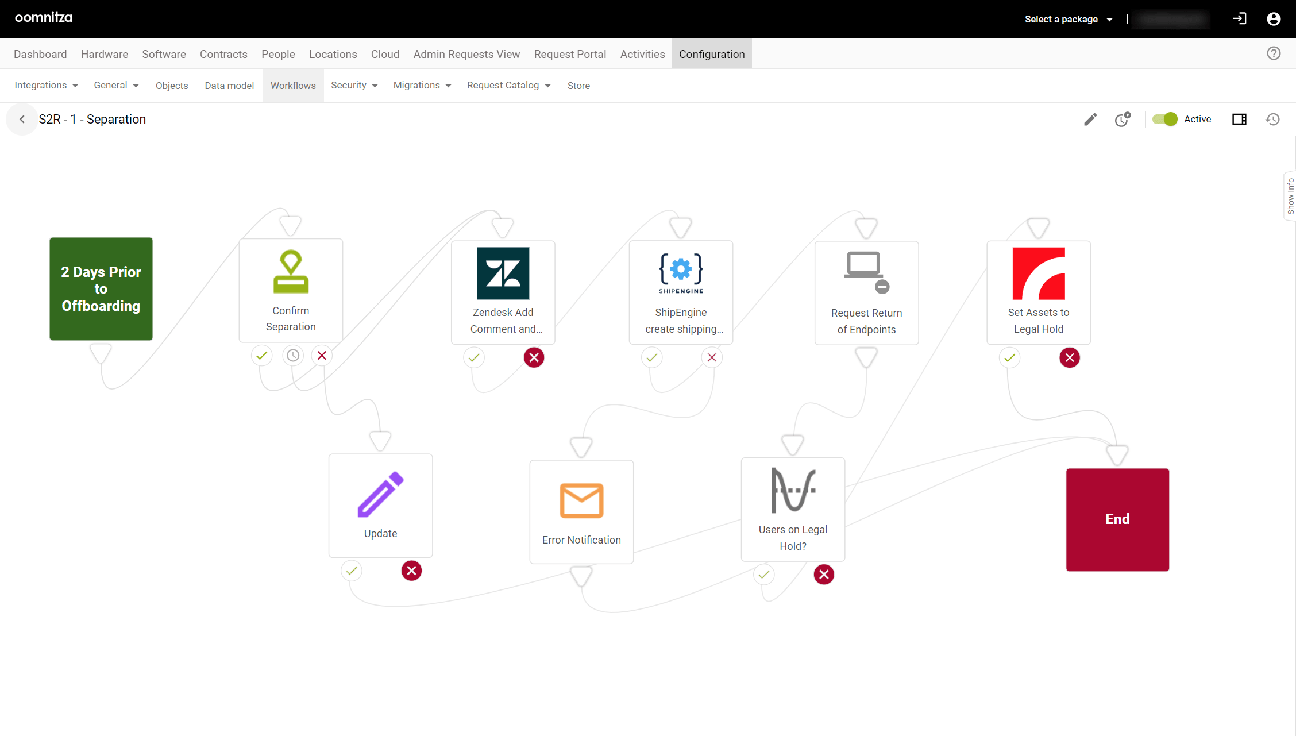Switch to the Hardware tab
This screenshot has height=736, width=1296.
(105, 54)
